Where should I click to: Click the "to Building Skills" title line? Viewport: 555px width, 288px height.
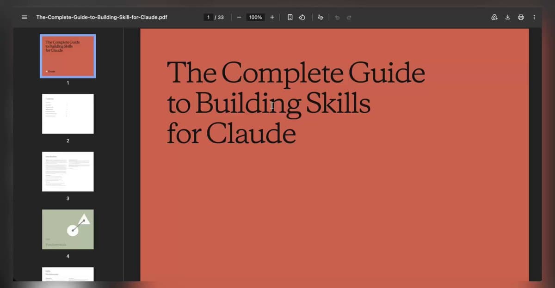click(x=269, y=104)
